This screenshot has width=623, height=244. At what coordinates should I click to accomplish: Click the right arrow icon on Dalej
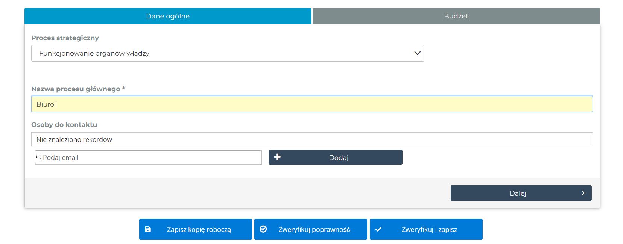[583, 193]
